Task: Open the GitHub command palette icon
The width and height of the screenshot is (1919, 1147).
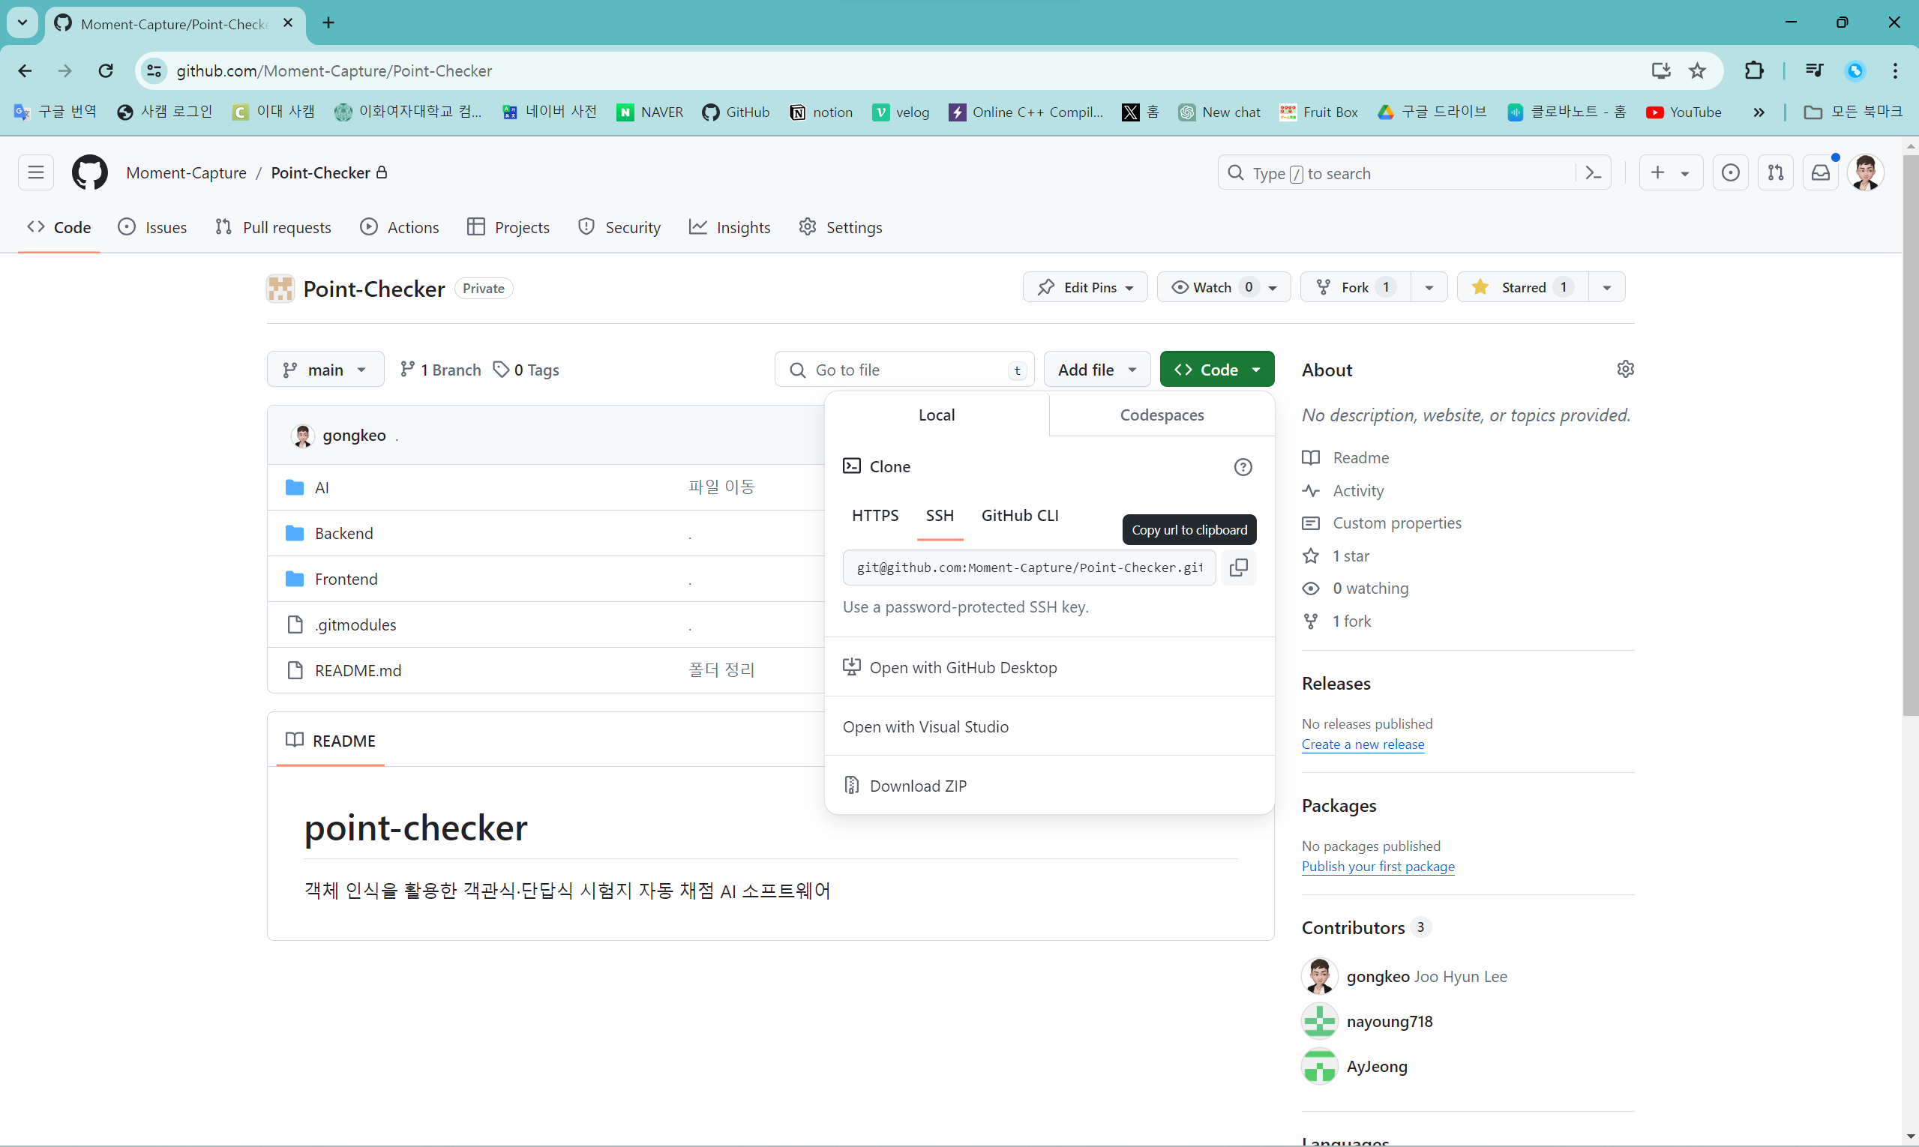Action: [x=1593, y=173]
